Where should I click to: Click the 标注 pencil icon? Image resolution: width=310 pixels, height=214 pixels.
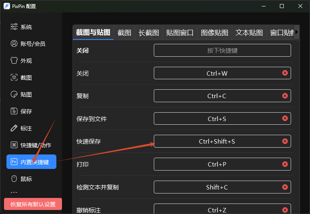(x=14, y=128)
